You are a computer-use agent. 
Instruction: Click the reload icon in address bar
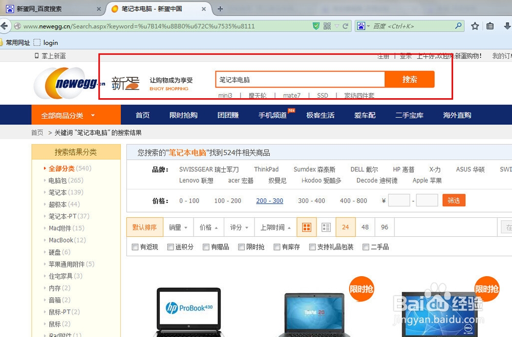click(x=346, y=26)
